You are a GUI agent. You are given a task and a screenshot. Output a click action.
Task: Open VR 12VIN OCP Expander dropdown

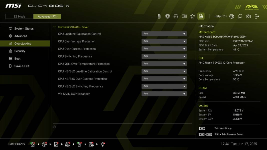coord(164,93)
